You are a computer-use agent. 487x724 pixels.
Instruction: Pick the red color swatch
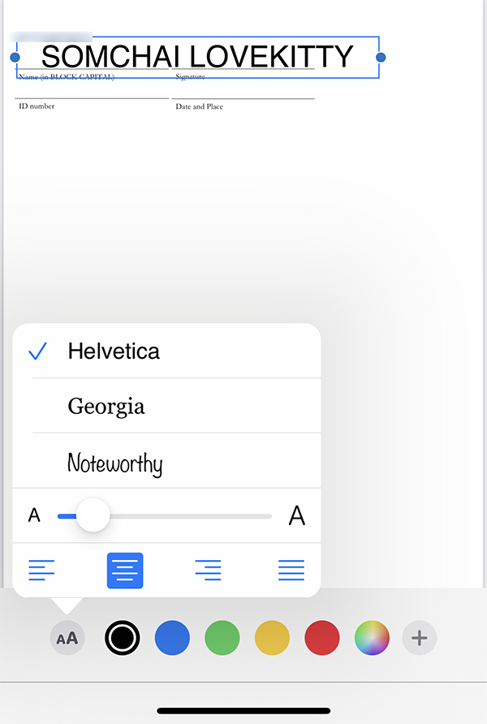[x=321, y=638]
